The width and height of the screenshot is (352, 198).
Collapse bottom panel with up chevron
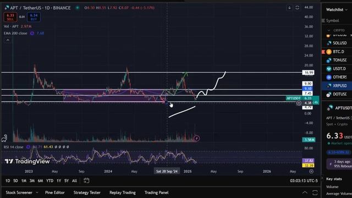point(305,193)
